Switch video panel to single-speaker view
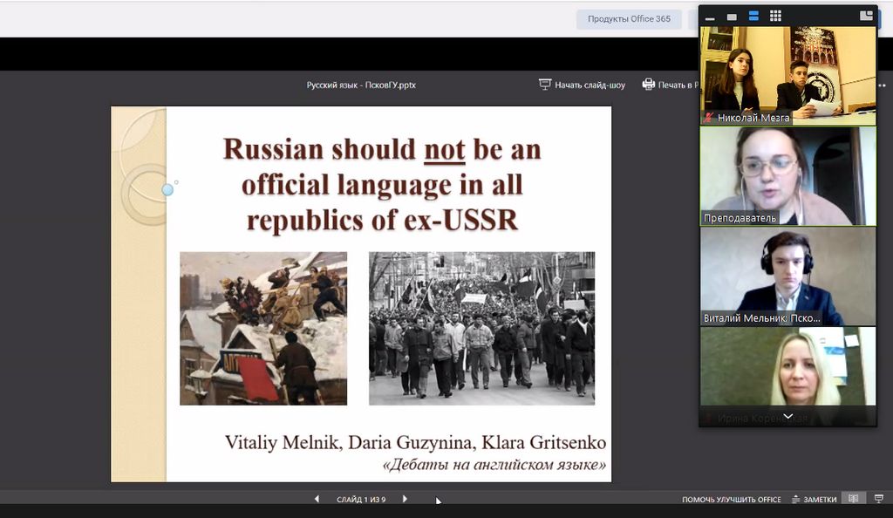The width and height of the screenshot is (893, 518). click(732, 17)
